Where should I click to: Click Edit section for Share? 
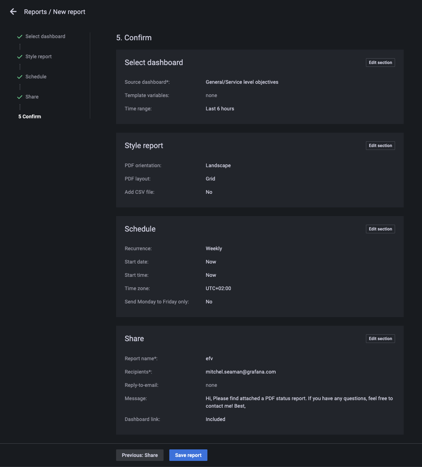380,338
